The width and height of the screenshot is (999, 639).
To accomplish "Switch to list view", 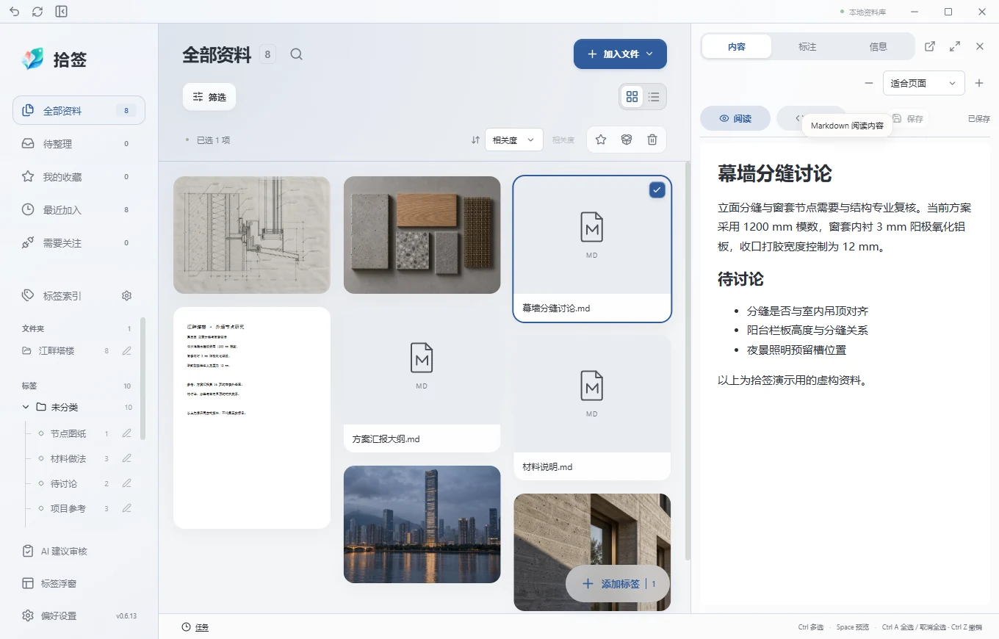I will point(654,96).
